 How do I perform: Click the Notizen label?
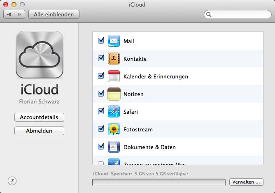133,94
